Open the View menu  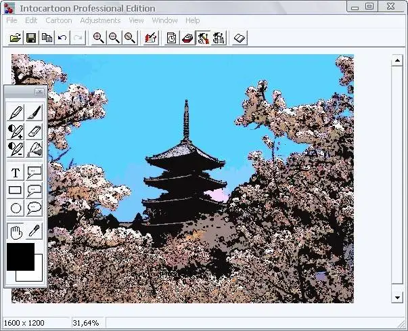point(136,20)
